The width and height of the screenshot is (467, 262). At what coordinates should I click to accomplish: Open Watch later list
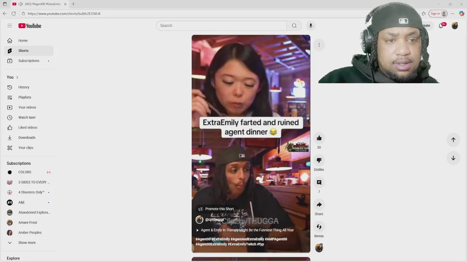[28, 118]
